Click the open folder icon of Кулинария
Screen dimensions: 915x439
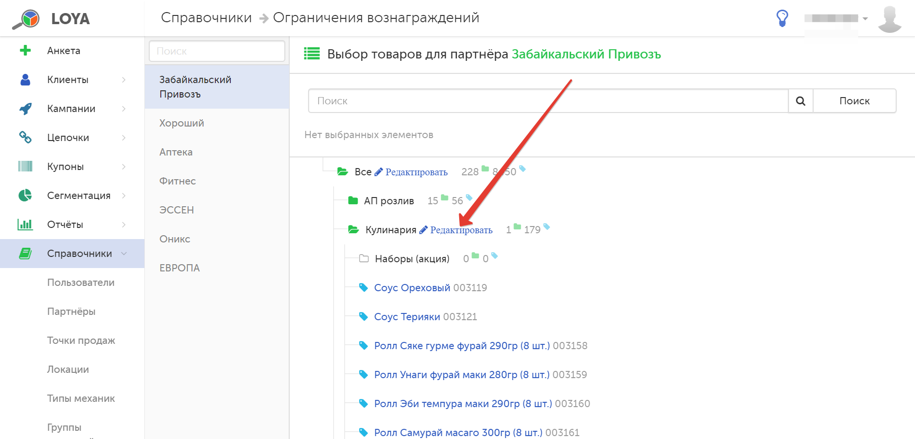point(353,229)
